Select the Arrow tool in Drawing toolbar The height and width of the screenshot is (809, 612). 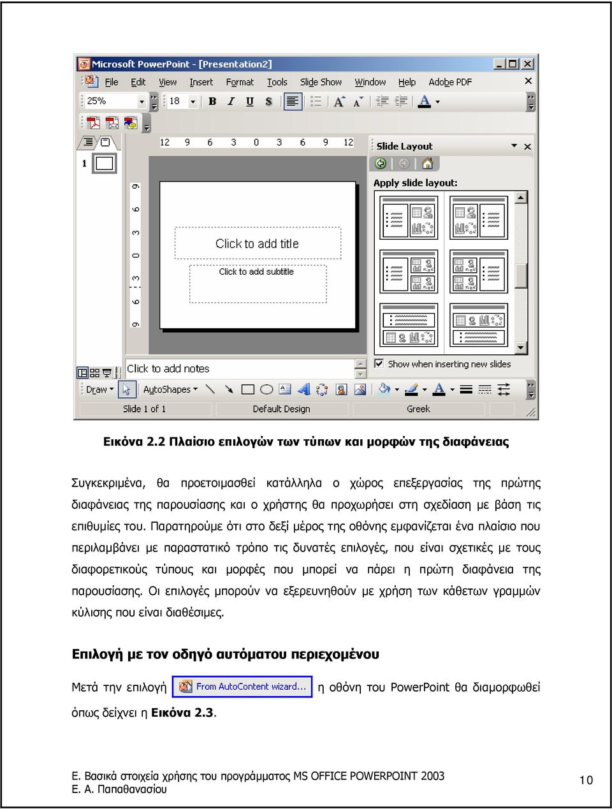coord(228,389)
